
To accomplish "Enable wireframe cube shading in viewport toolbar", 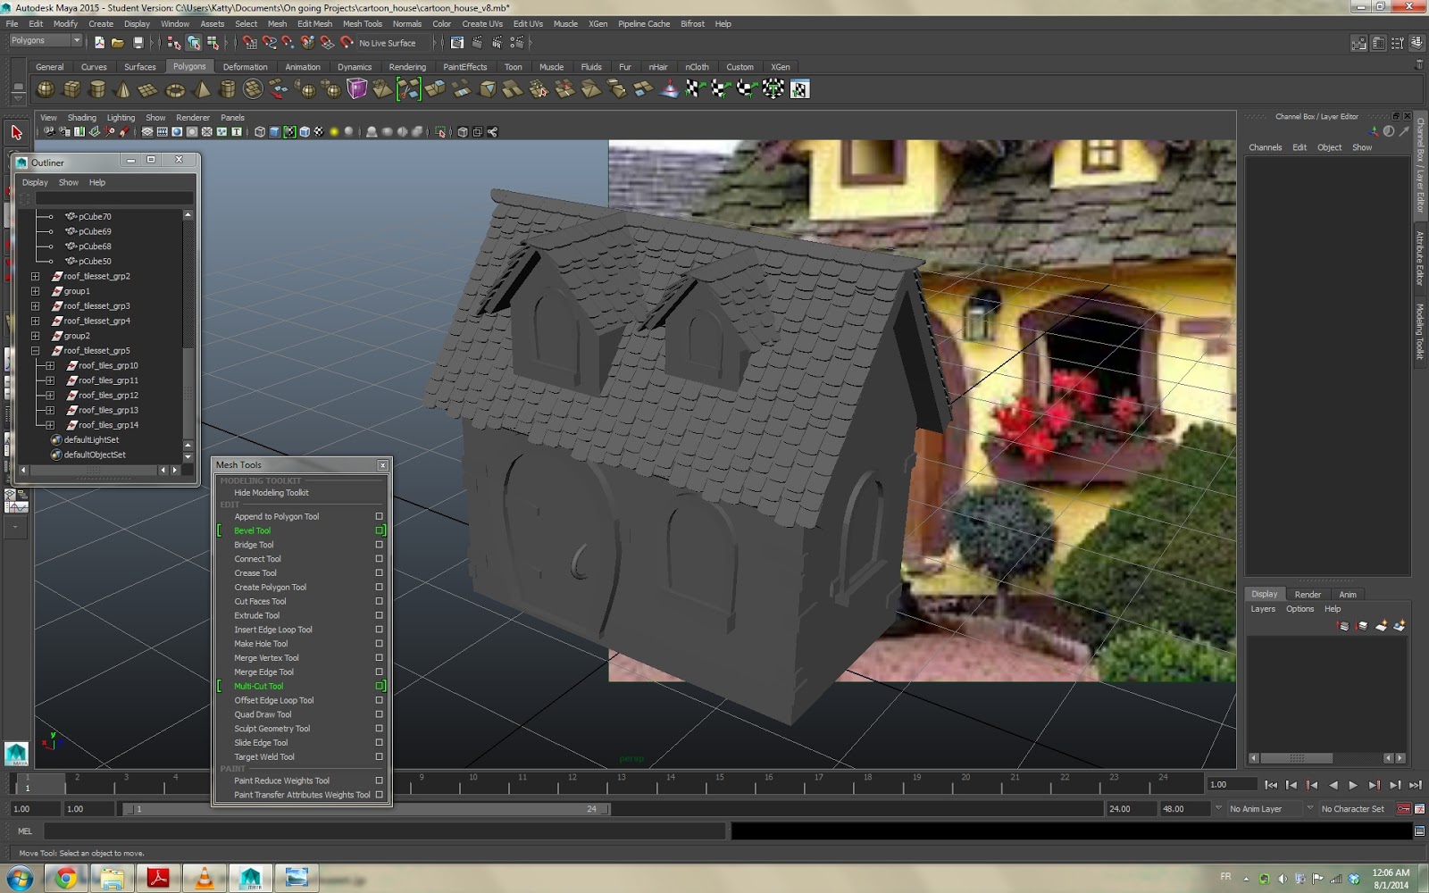I will pyautogui.click(x=260, y=132).
